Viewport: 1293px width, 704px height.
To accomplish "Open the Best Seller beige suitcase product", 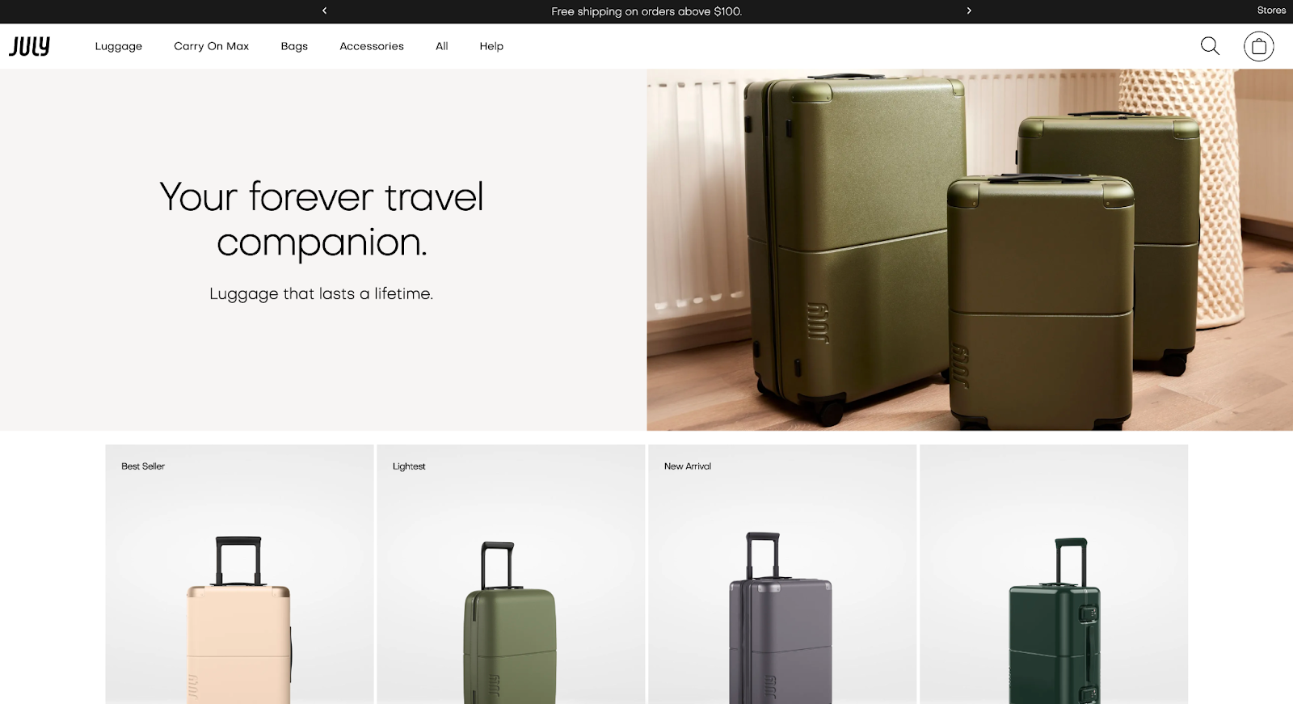I will coord(239,574).
